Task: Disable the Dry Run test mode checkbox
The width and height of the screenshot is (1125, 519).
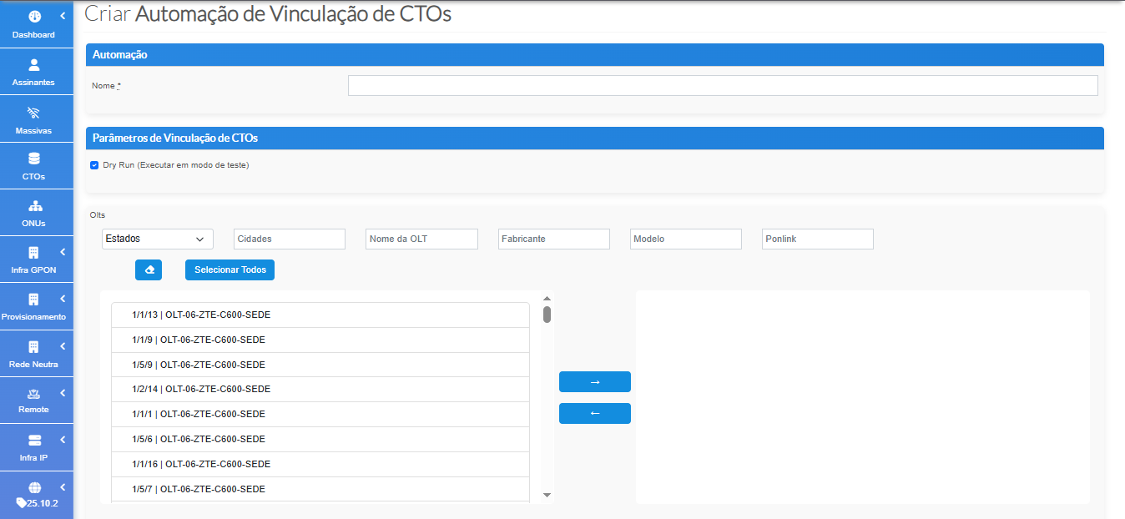Action: click(94, 164)
